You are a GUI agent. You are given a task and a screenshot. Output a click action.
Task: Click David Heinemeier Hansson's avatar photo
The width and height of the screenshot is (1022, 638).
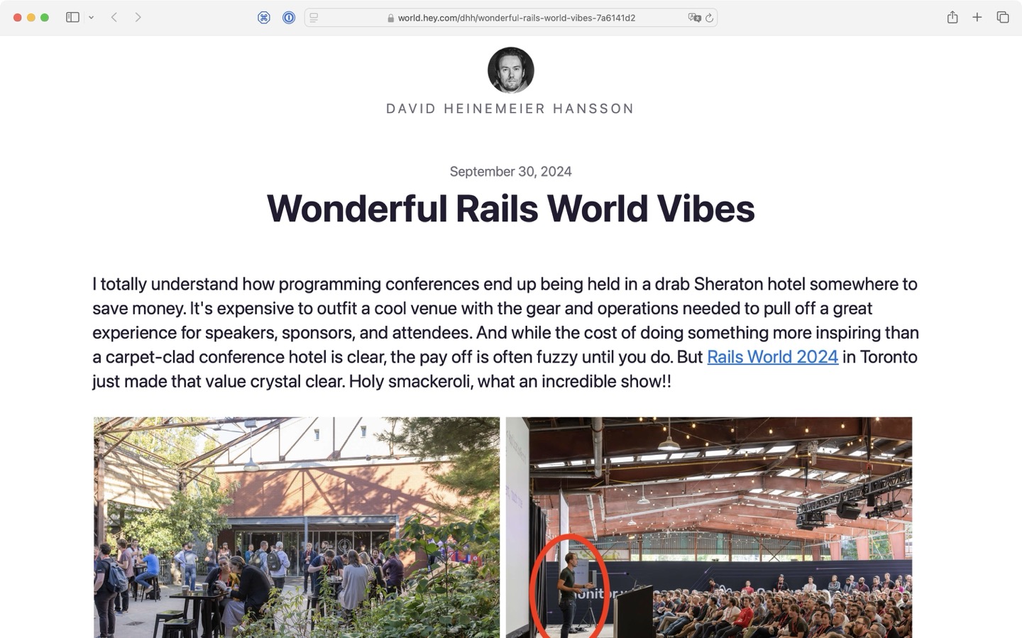coord(510,70)
